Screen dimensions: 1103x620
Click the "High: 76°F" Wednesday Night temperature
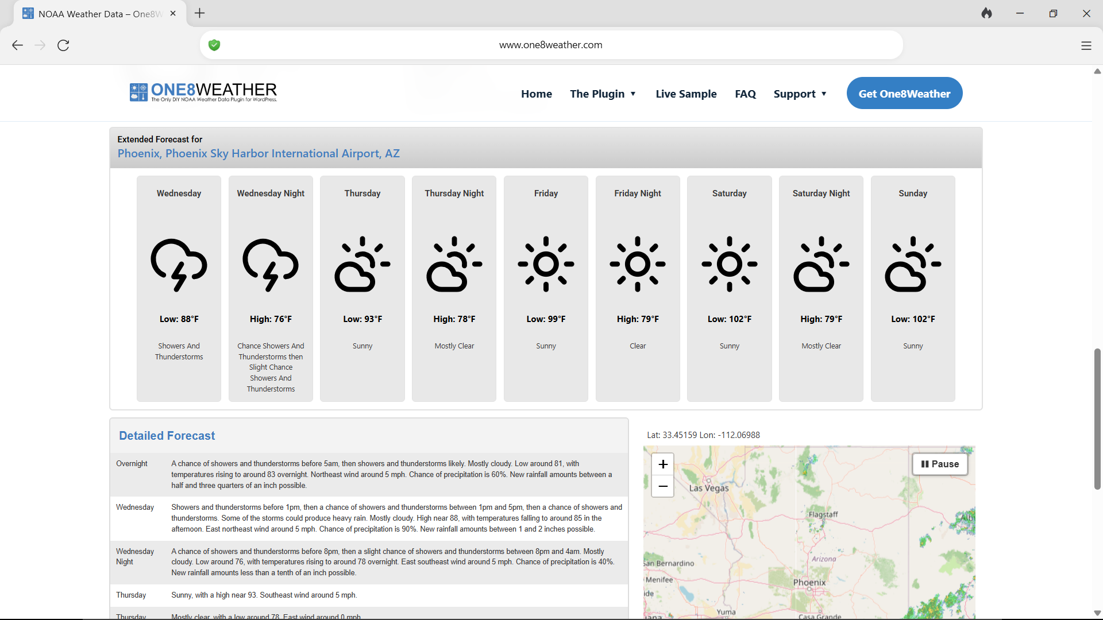pyautogui.click(x=271, y=319)
